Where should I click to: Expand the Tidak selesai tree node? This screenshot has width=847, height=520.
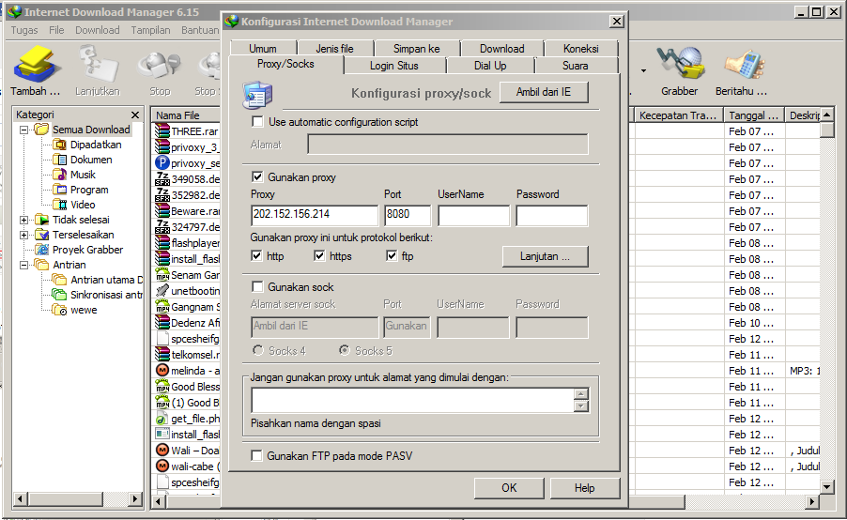pos(23,220)
